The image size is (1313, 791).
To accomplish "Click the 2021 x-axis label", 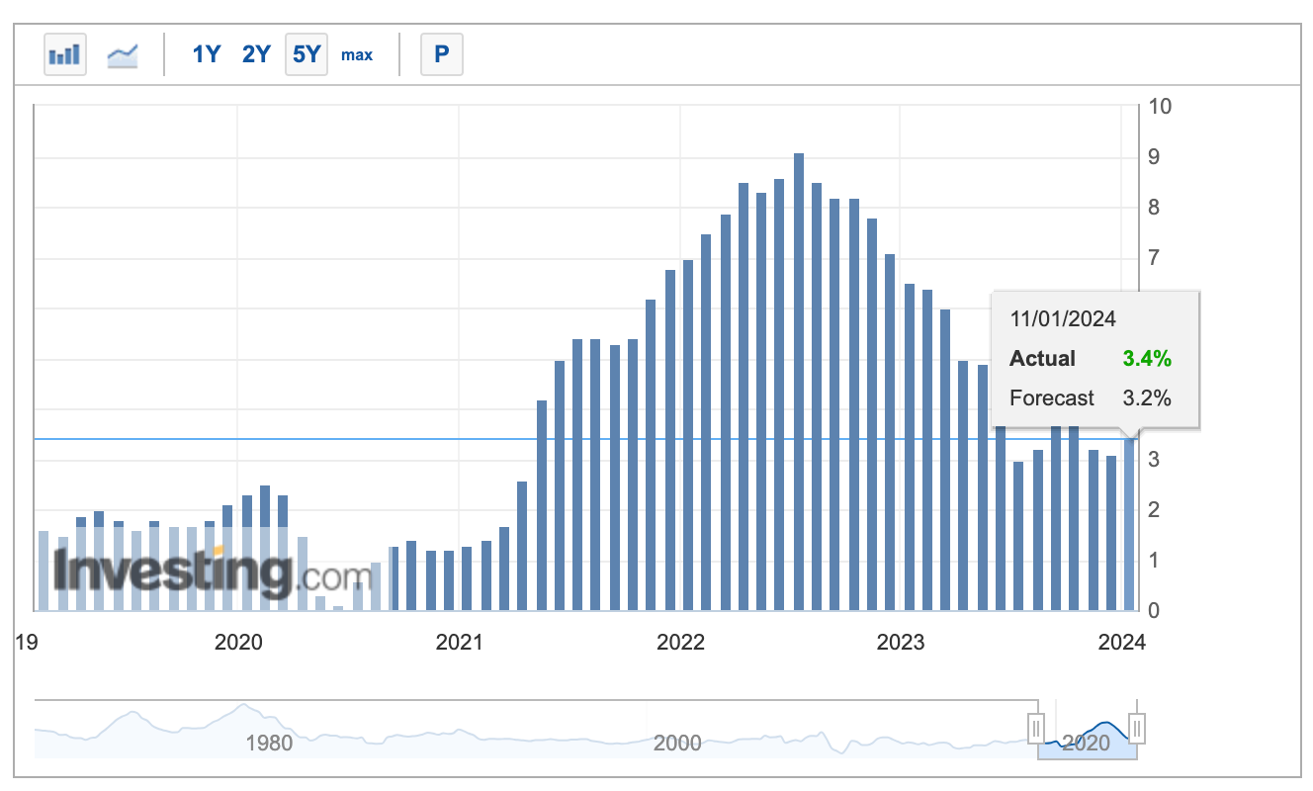I will [459, 643].
